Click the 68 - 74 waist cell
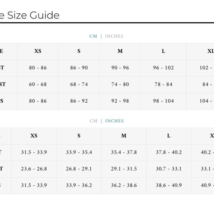This screenshot has width=214, height=214. [x=79, y=84]
